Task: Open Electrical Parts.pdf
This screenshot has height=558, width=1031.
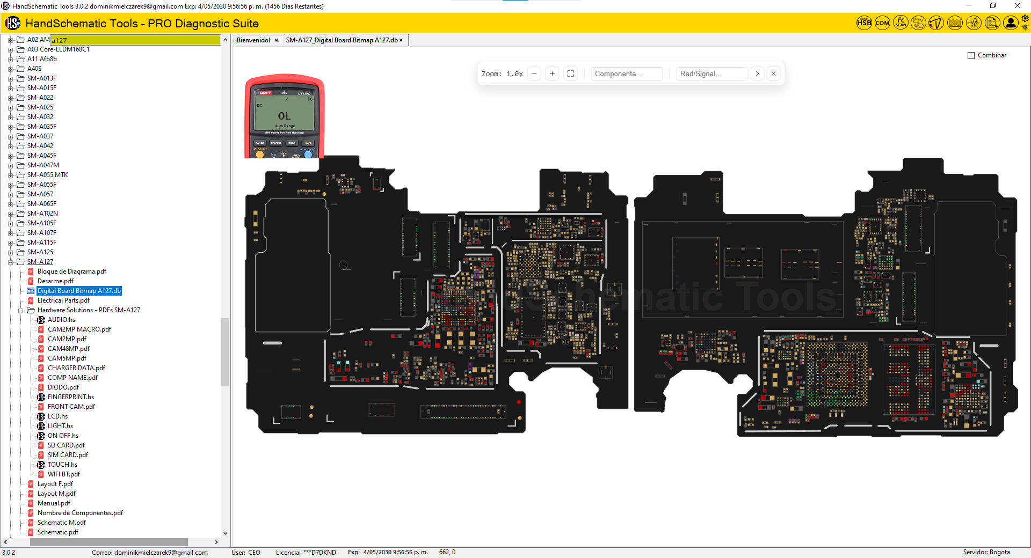Action: click(63, 300)
